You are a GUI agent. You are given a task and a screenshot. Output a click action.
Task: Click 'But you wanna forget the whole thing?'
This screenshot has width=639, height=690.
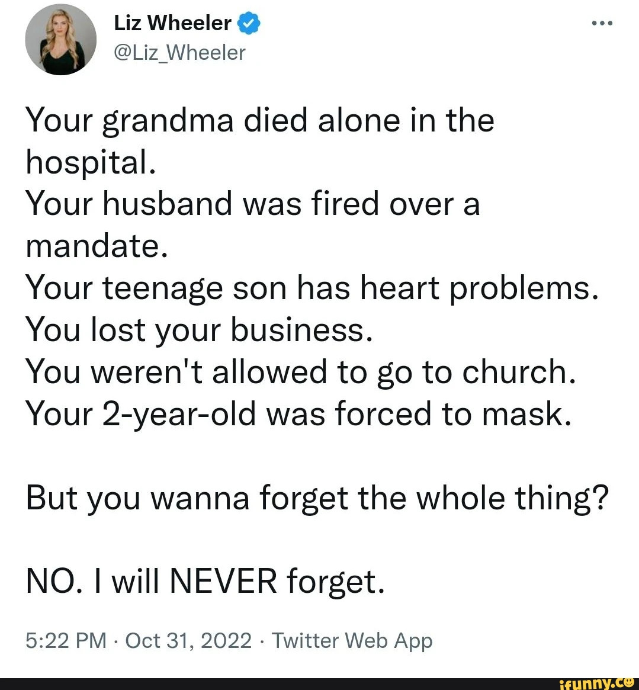coord(317,499)
